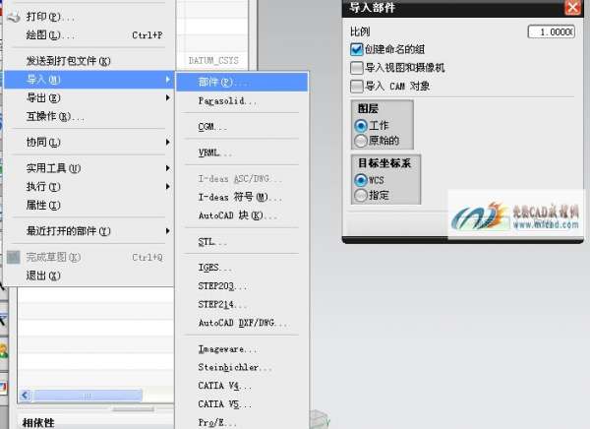Viewport: 590px width, 429px height.
Task: Click the 比例 scale input field
Action: [552, 31]
